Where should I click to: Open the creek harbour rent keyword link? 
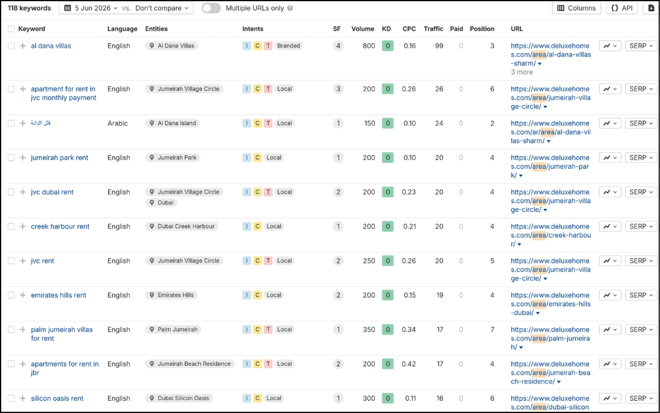[60, 227]
